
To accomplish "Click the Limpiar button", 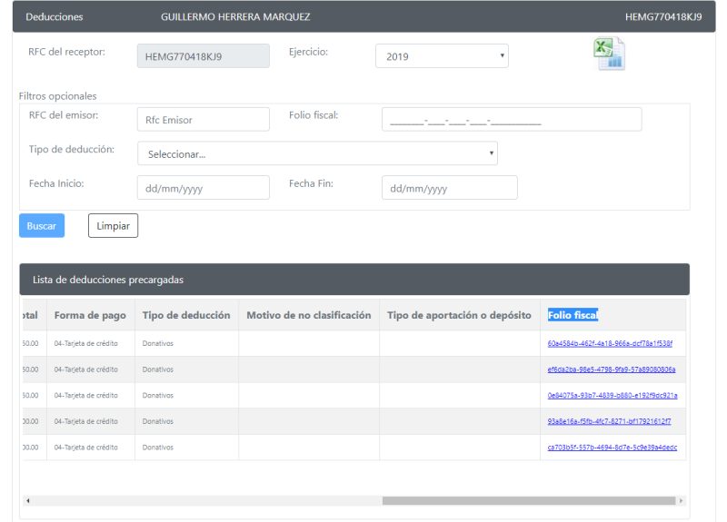I will (113, 225).
